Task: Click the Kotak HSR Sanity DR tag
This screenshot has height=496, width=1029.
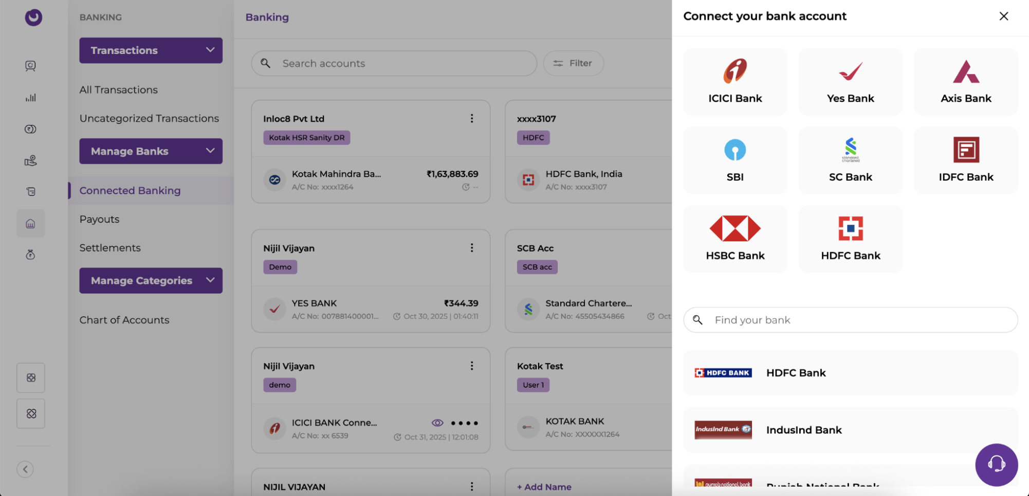Action: click(x=307, y=138)
